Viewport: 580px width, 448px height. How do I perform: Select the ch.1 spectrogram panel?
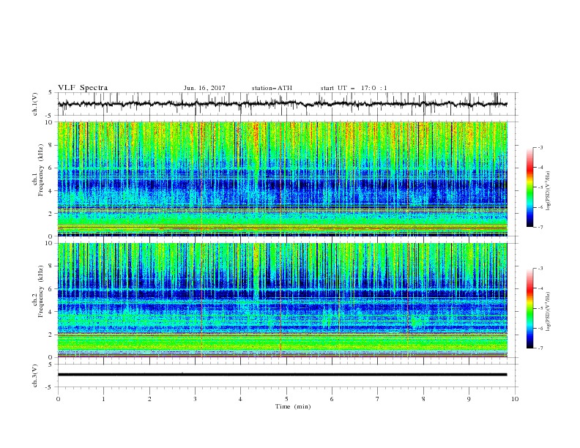click(283, 179)
